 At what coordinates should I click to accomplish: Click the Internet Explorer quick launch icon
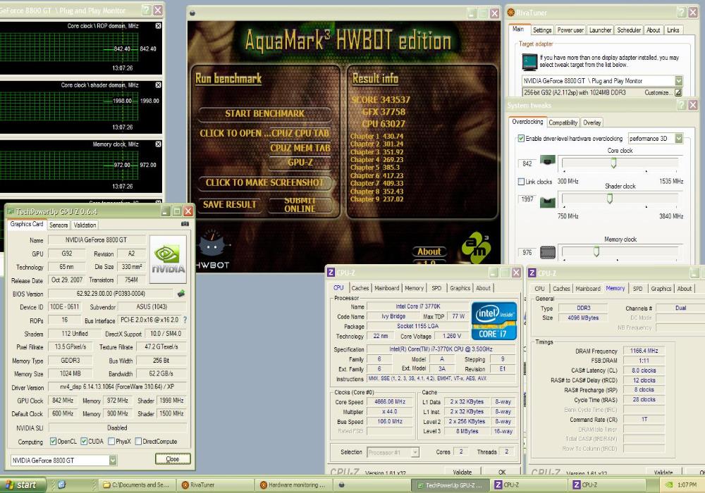[x=61, y=485]
